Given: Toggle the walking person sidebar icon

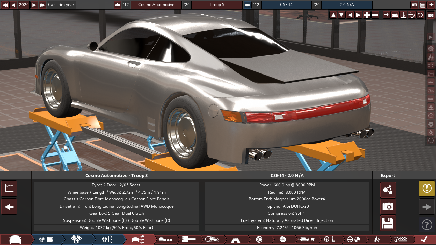Looking at the screenshot, I should coord(431,132).
